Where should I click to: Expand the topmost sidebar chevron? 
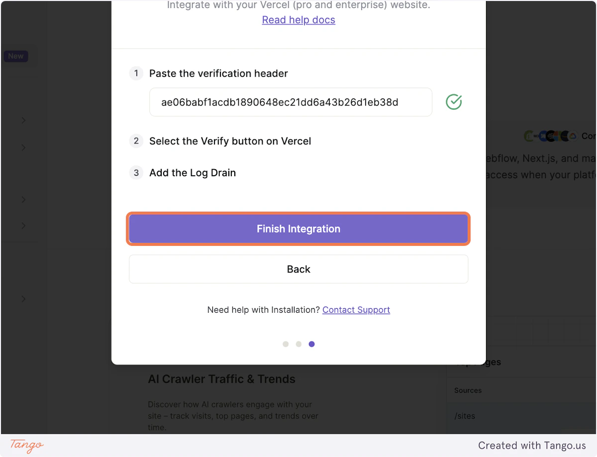tap(23, 120)
